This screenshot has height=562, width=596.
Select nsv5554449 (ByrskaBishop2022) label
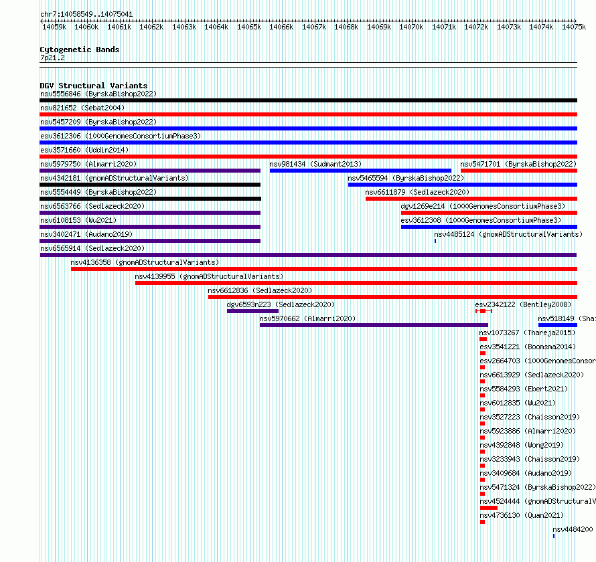98,192
